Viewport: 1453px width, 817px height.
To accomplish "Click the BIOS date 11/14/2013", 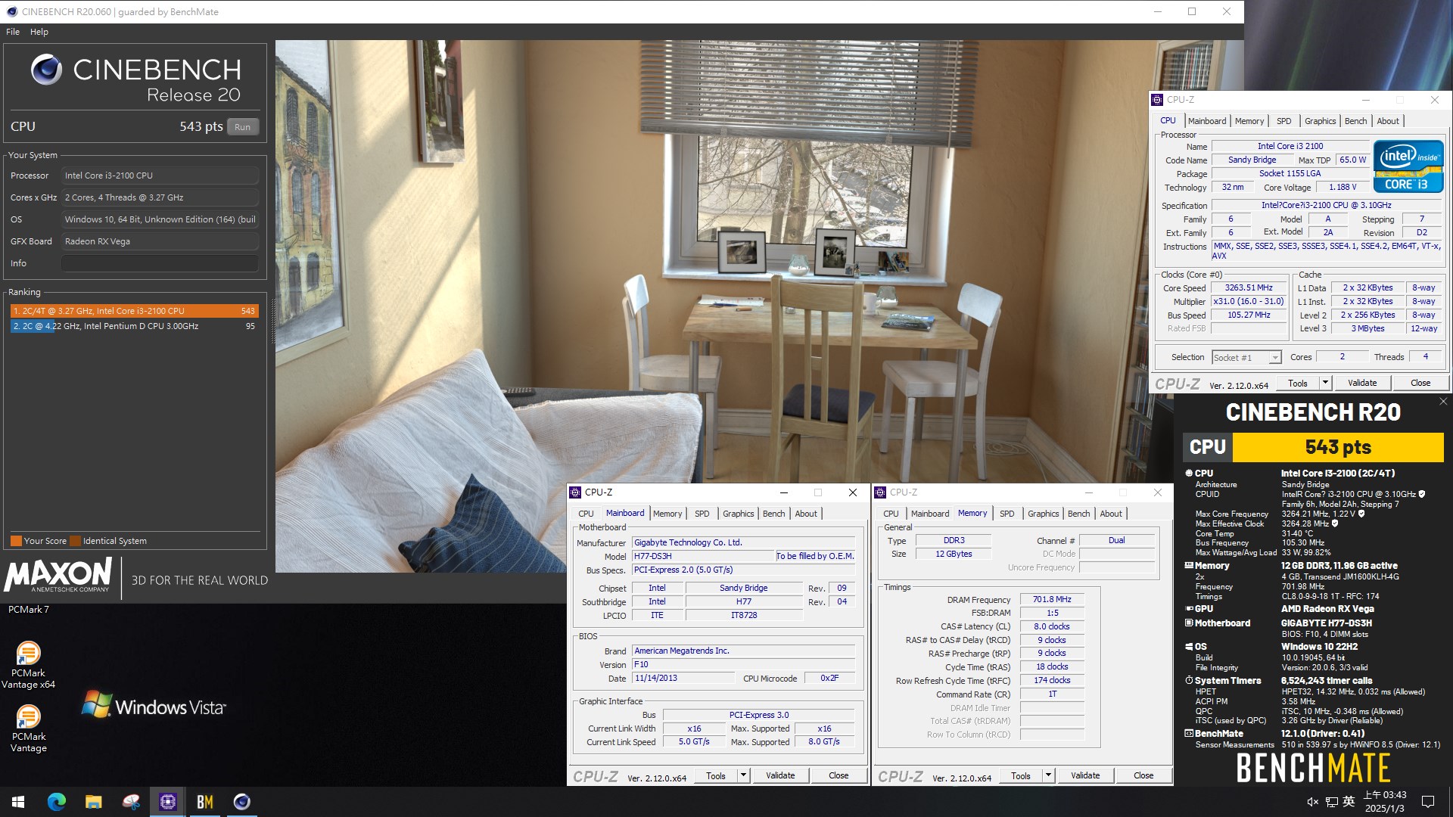I will [x=684, y=679].
